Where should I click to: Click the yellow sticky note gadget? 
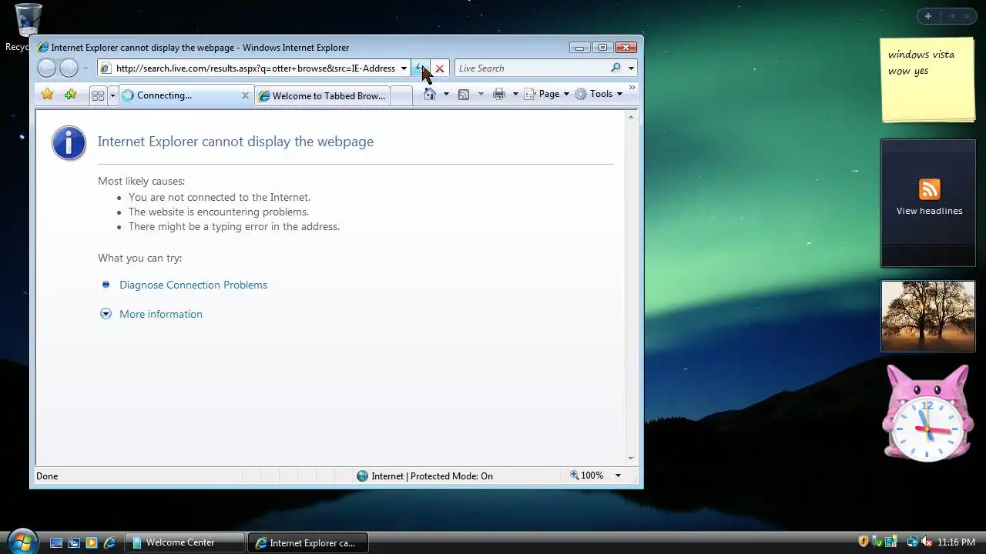tap(928, 80)
